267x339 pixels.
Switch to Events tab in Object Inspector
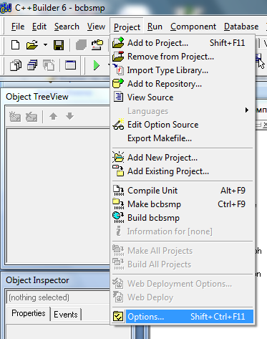[66, 315]
